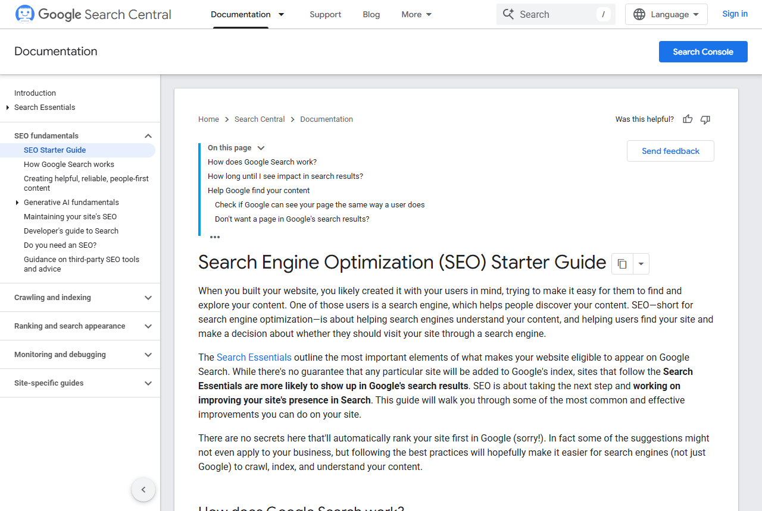
Task: Click the thumbs up helpful icon
Action: click(x=688, y=119)
